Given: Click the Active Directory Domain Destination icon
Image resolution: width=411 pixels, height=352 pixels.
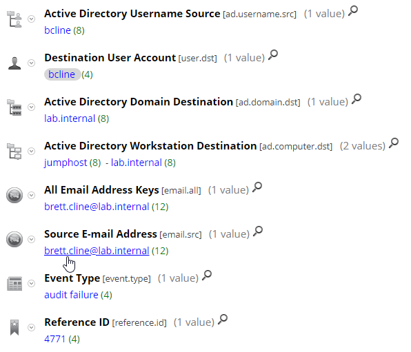Looking at the screenshot, I should coord(14,107).
